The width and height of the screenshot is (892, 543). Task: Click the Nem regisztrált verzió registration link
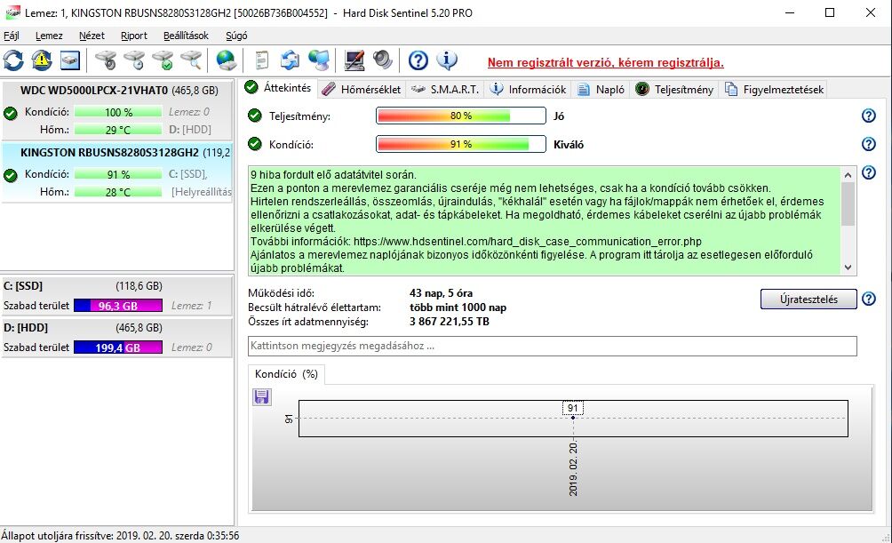point(605,62)
